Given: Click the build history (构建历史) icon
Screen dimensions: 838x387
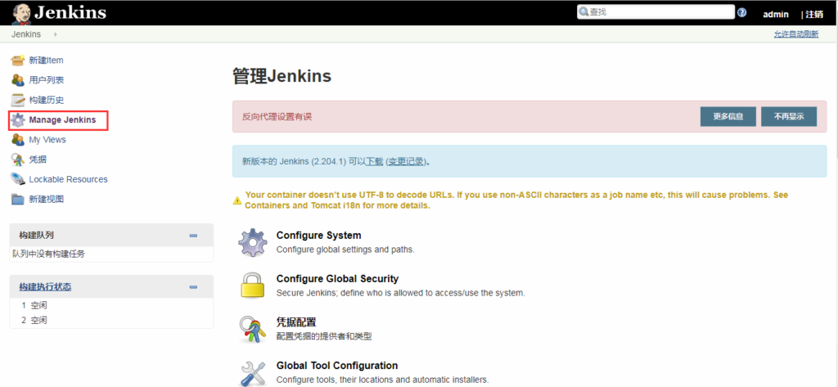Looking at the screenshot, I should (18, 100).
